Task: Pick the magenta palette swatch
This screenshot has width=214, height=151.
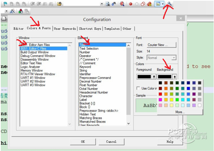Action: pos(160,100)
